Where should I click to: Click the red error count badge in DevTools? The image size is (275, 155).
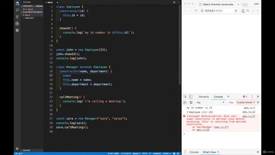point(245,96)
